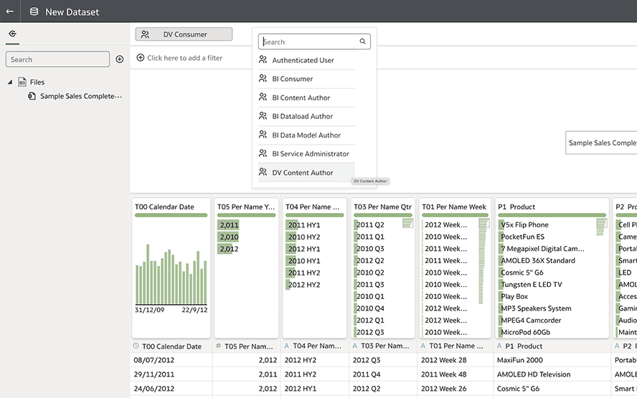Image resolution: width=637 pixels, height=398 pixels.
Task: Open the DV Consumer role dropdown
Action: coord(184,34)
